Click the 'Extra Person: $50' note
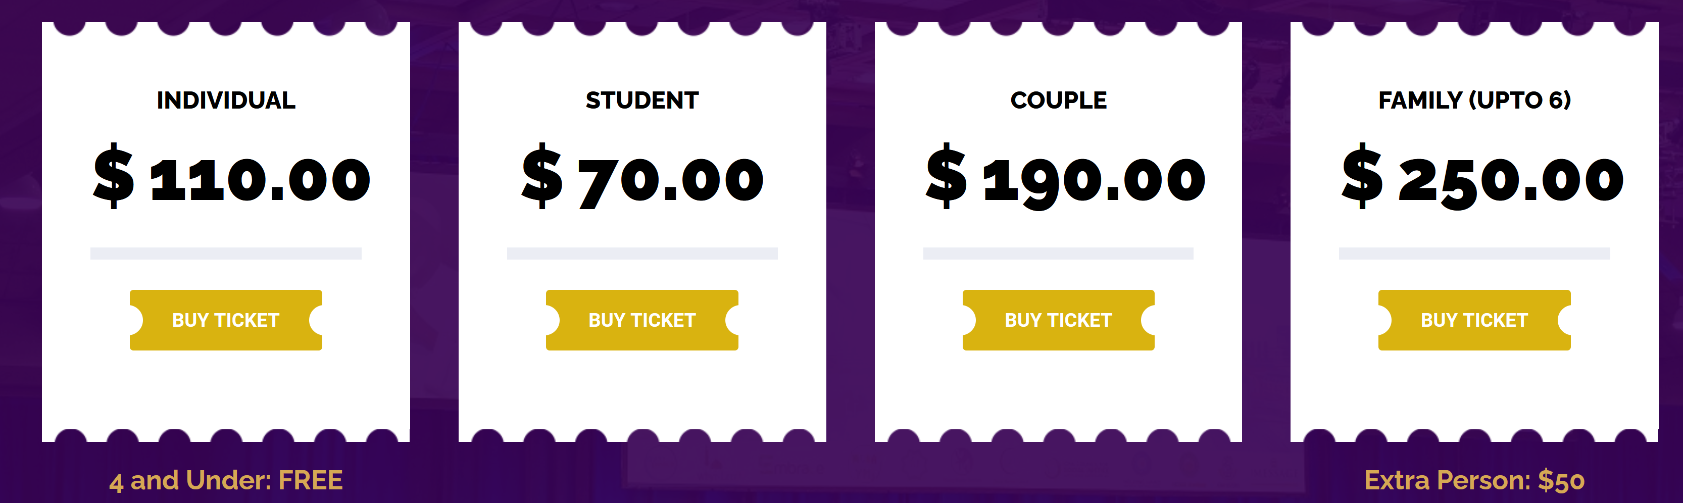The width and height of the screenshot is (1683, 503). [x=1474, y=481]
